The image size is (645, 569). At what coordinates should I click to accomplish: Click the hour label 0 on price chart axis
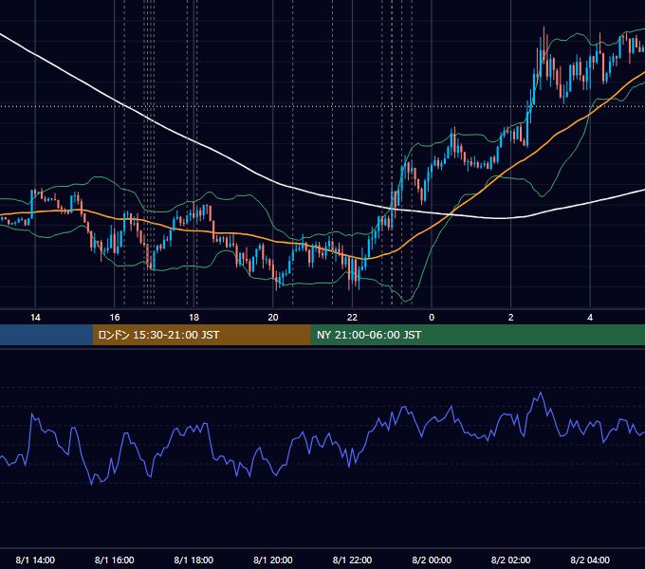[x=432, y=318]
